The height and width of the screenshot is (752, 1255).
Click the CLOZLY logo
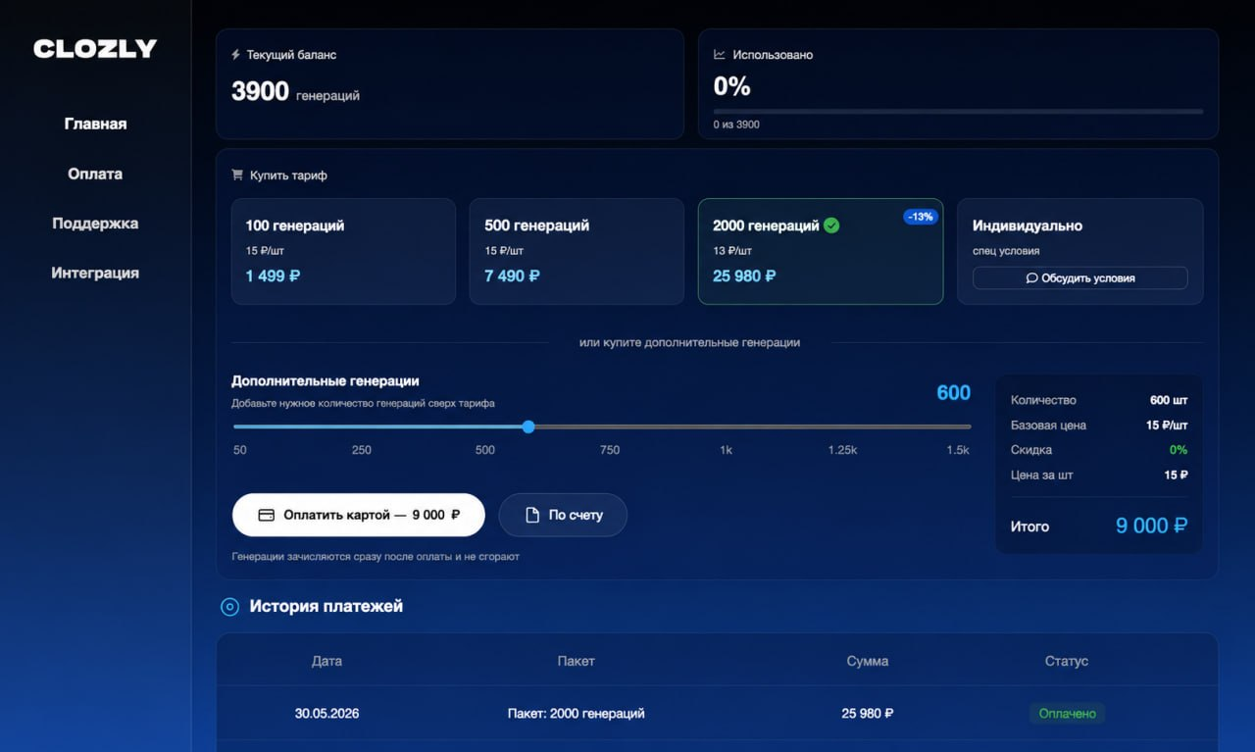pyautogui.click(x=95, y=49)
